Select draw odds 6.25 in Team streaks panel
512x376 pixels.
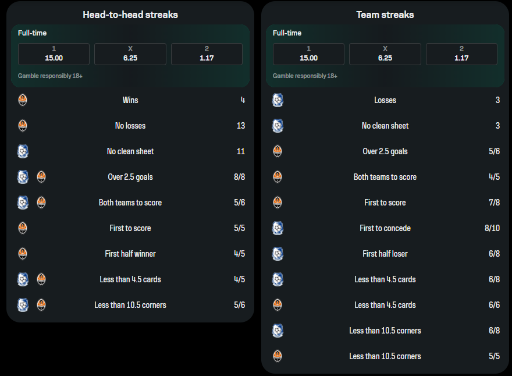pyautogui.click(x=385, y=54)
